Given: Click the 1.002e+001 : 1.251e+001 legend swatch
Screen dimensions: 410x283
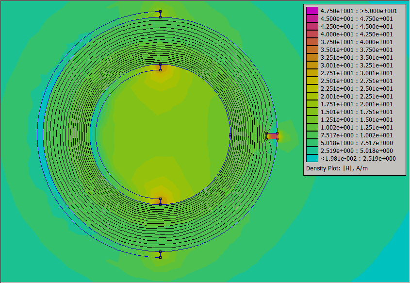Looking at the screenshot, I should coord(312,127).
